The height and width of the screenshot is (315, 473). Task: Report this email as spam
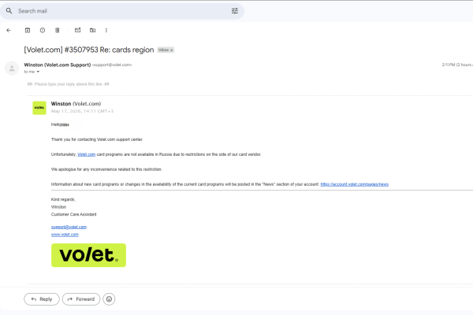point(43,30)
